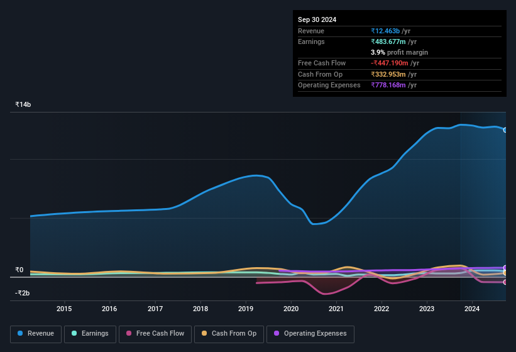The image size is (516, 352).
Task: Click the ₹778.168m operating expenses value
Action: (388, 85)
